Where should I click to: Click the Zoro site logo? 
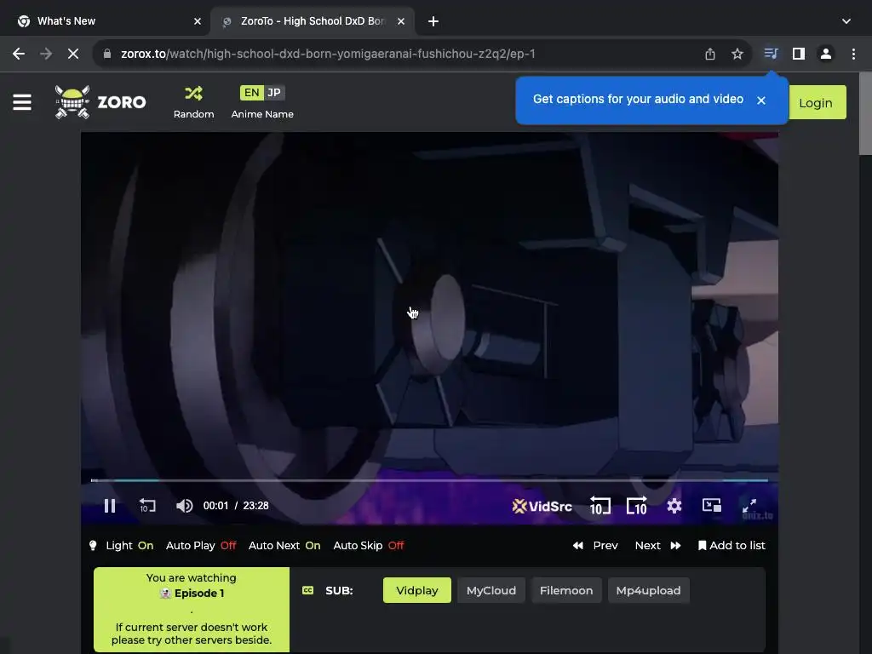pyautogui.click(x=100, y=102)
